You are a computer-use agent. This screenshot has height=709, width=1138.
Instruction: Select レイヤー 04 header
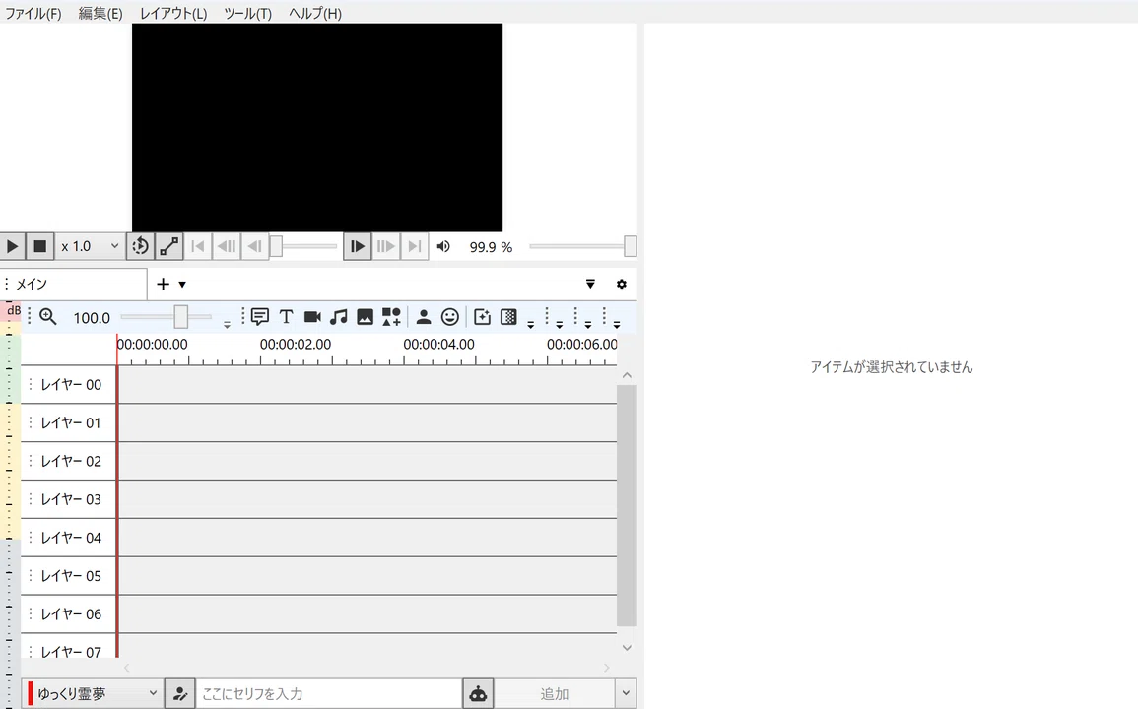[x=69, y=538]
